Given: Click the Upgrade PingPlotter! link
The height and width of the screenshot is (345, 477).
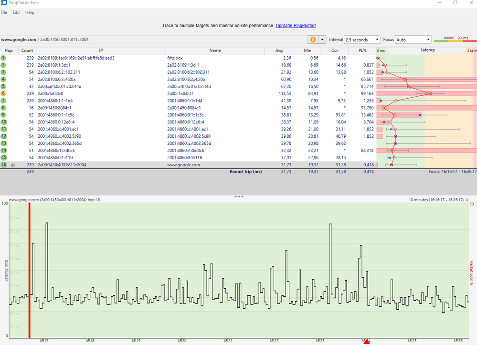Looking at the screenshot, I should tap(296, 26).
